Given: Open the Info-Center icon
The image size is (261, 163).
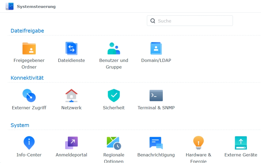Looking at the screenshot, I should click(x=29, y=143).
